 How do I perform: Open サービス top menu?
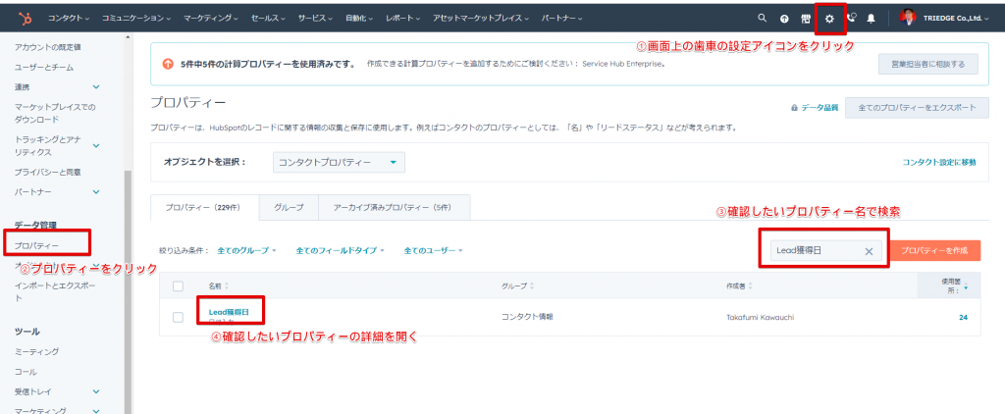tap(315, 19)
